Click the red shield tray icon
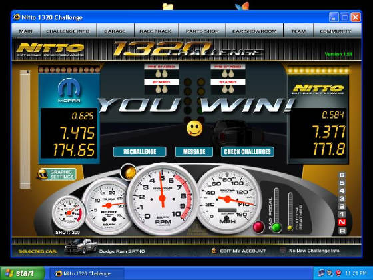 click(x=338, y=273)
